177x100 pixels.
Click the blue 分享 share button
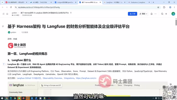(132, 14)
